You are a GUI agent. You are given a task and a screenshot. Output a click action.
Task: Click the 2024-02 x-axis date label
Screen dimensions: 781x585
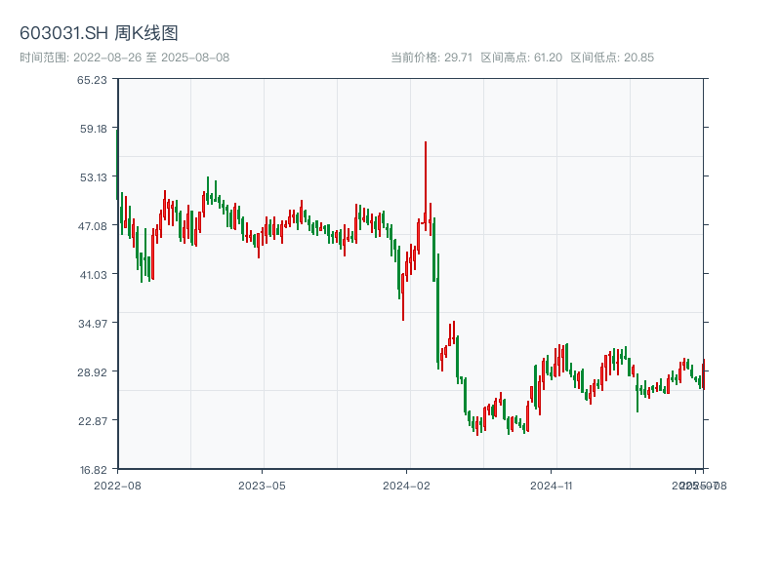coord(407,485)
